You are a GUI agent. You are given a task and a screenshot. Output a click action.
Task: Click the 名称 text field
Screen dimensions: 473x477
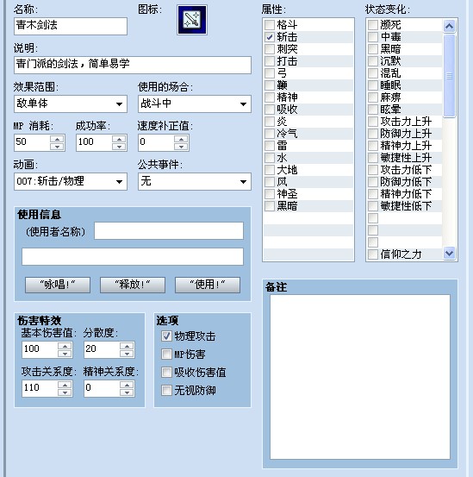71,26
